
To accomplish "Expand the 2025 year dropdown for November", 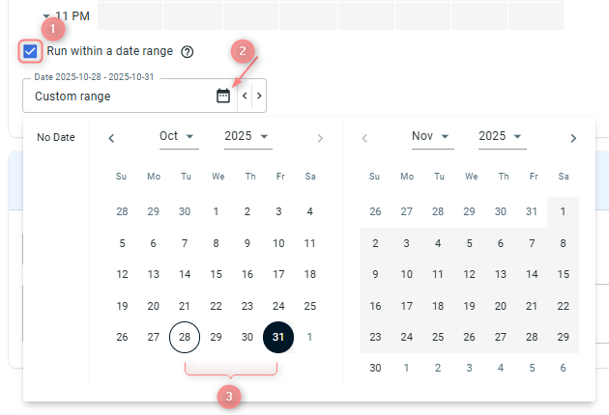I will 501,137.
